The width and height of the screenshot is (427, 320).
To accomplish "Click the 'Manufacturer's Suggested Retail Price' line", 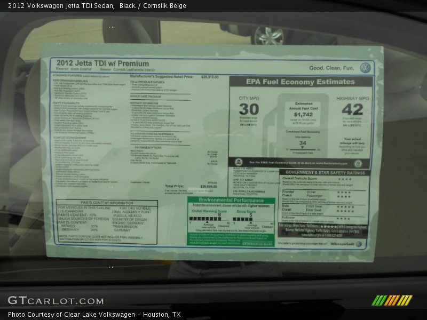I will pos(174,77).
